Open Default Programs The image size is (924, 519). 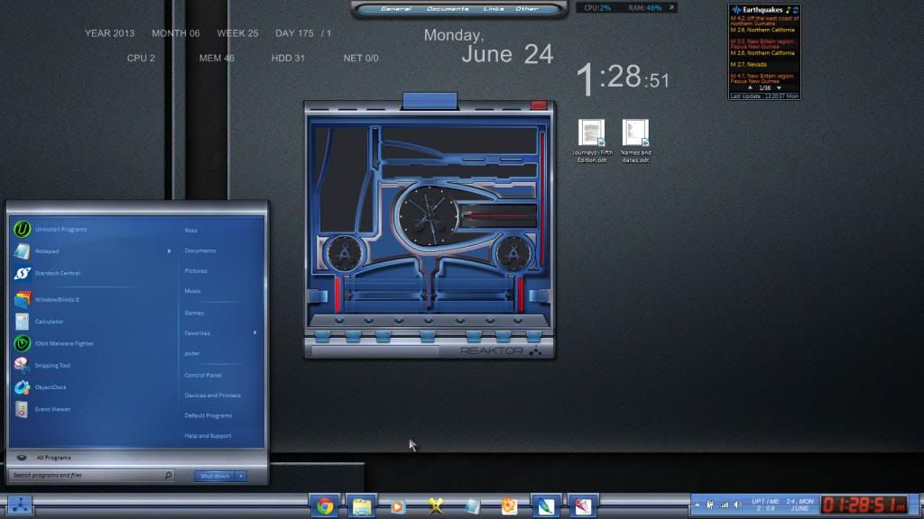click(208, 415)
